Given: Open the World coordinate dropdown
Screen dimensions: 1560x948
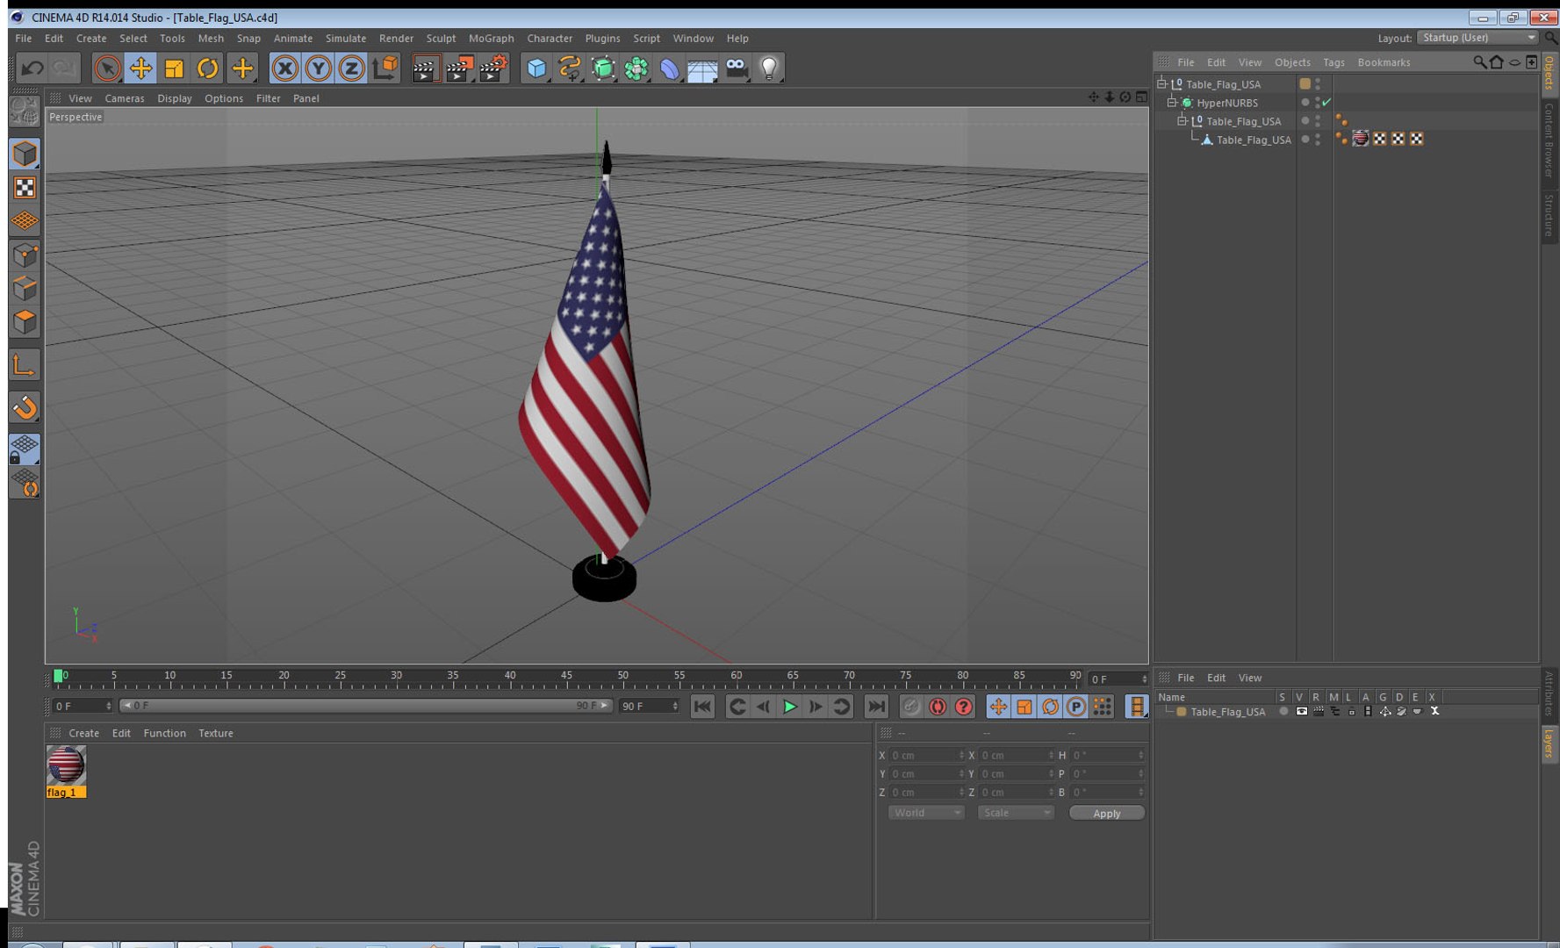Looking at the screenshot, I should pos(926,813).
